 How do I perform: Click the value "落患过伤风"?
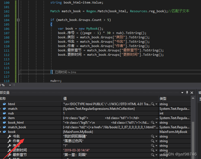[73, 141]
